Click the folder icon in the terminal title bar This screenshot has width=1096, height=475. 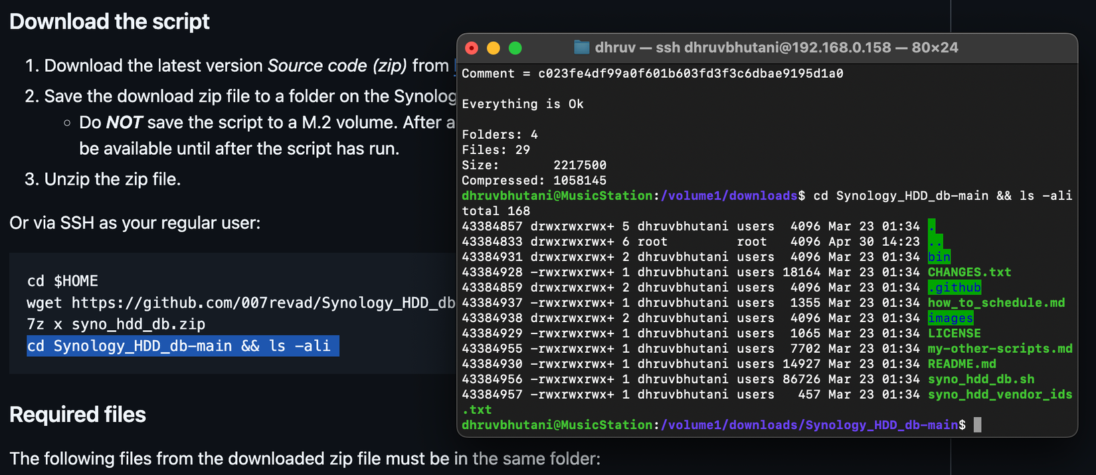582,47
